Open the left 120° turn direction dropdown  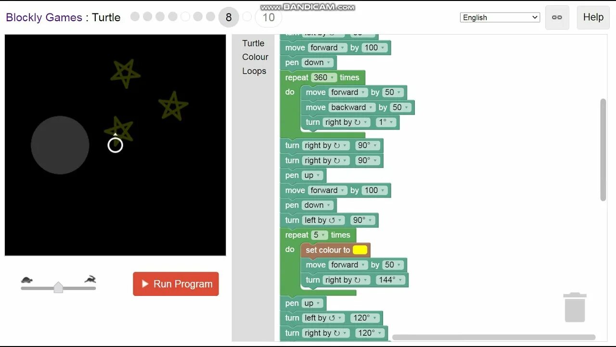(323, 318)
